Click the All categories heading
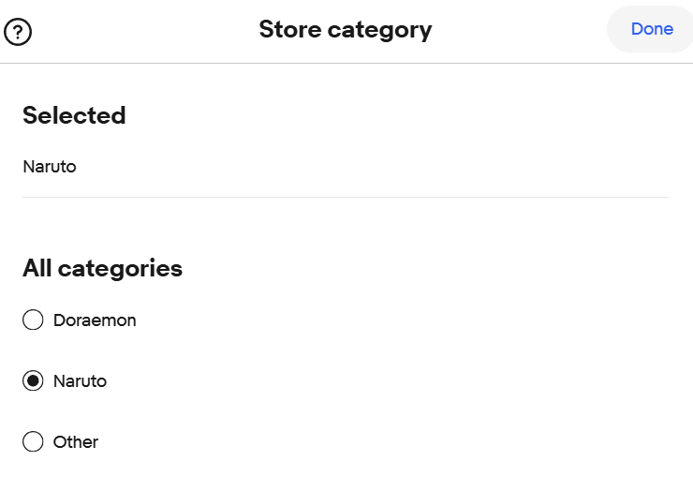 pyautogui.click(x=102, y=269)
